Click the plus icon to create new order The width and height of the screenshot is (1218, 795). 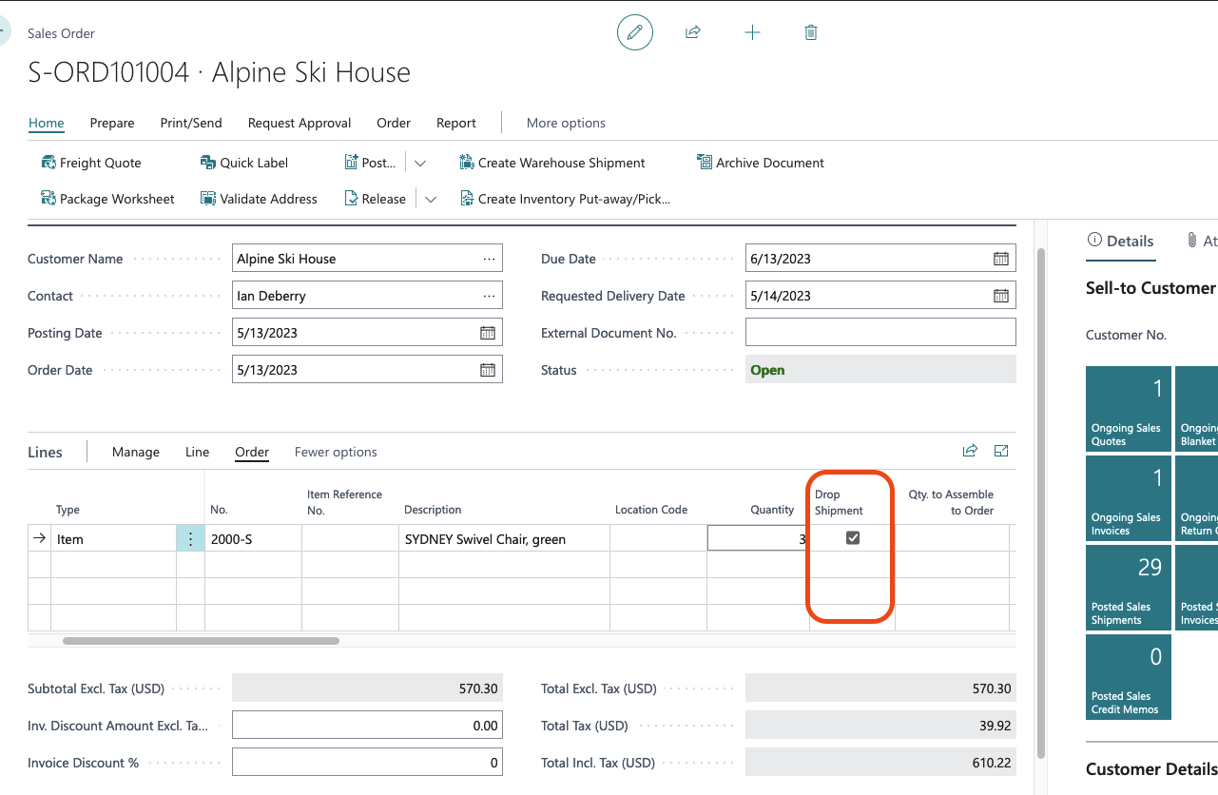[x=752, y=32]
